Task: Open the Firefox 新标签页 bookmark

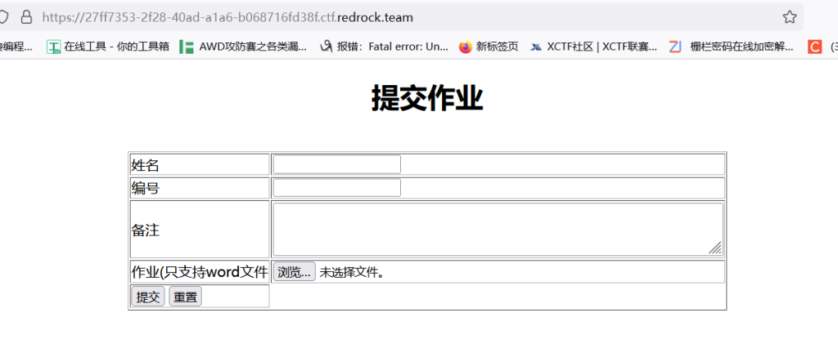Action: click(489, 47)
